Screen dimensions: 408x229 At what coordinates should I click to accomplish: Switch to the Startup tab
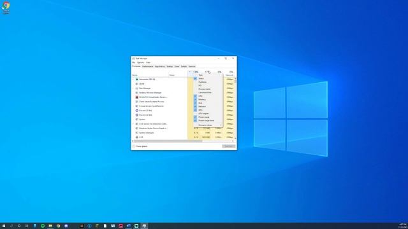click(170, 66)
